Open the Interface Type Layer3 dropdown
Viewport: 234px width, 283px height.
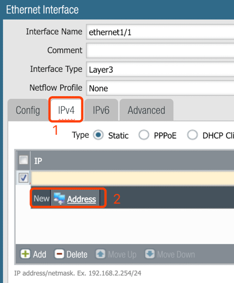pyautogui.click(x=160, y=69)
